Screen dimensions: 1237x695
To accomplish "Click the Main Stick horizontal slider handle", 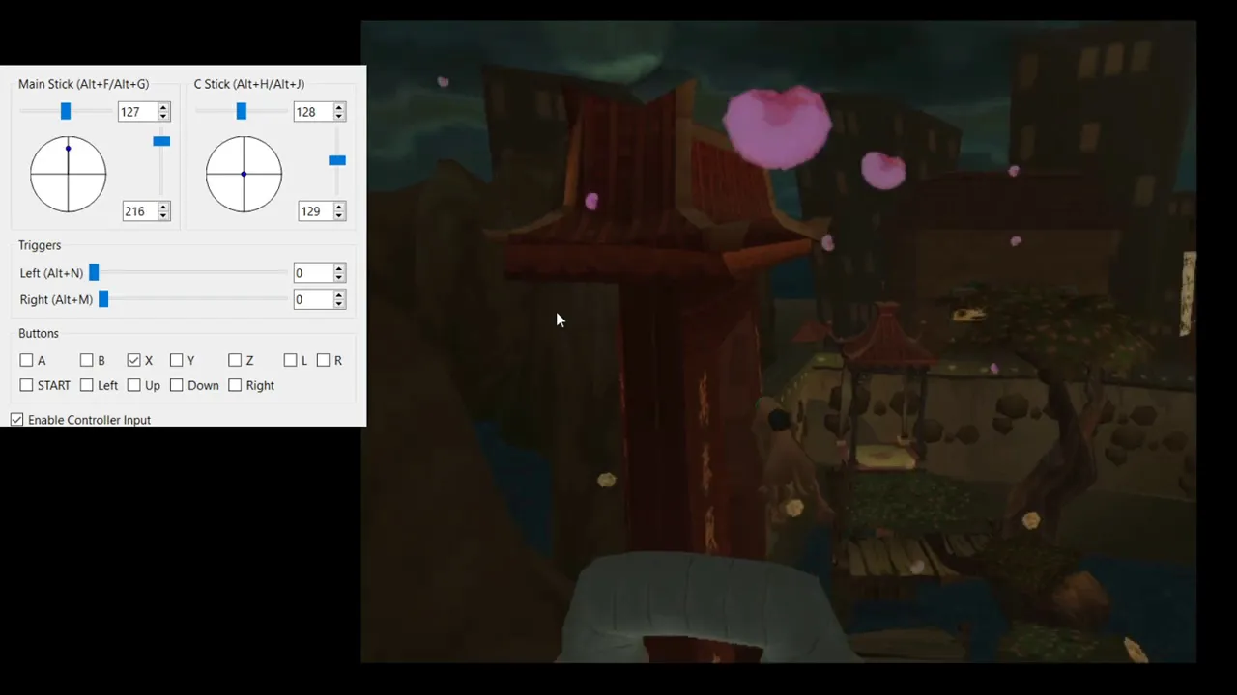I will point(66,112).
